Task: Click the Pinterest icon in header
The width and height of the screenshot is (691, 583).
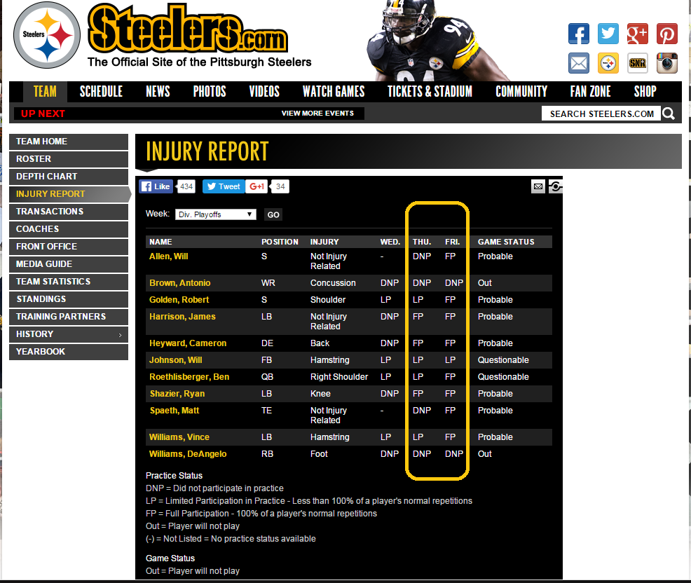Action: [666, 34]
